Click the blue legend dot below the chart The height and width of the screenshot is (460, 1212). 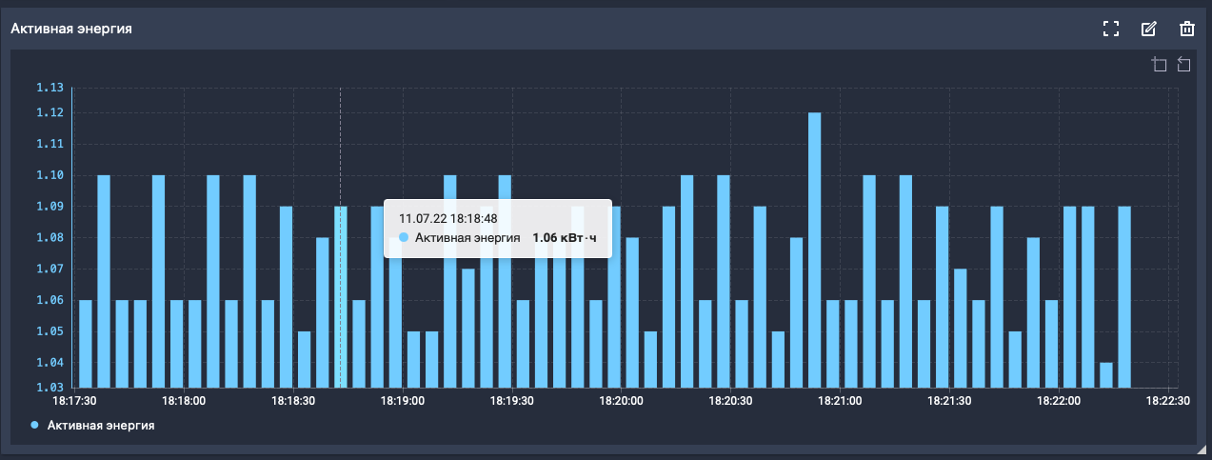tap(35, 426)
